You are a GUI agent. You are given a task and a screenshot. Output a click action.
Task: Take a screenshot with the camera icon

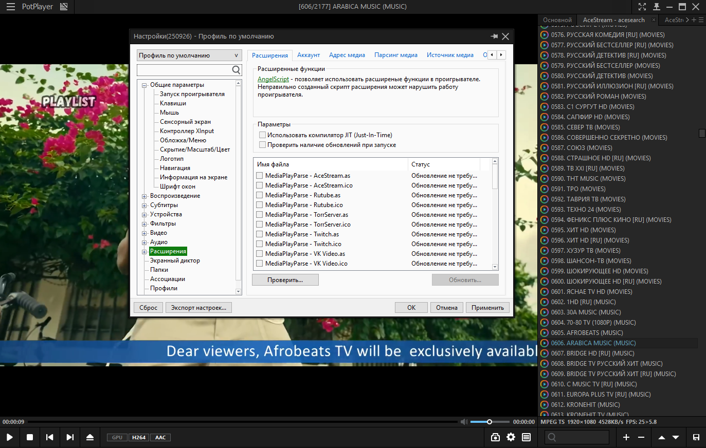click(495, 437)
